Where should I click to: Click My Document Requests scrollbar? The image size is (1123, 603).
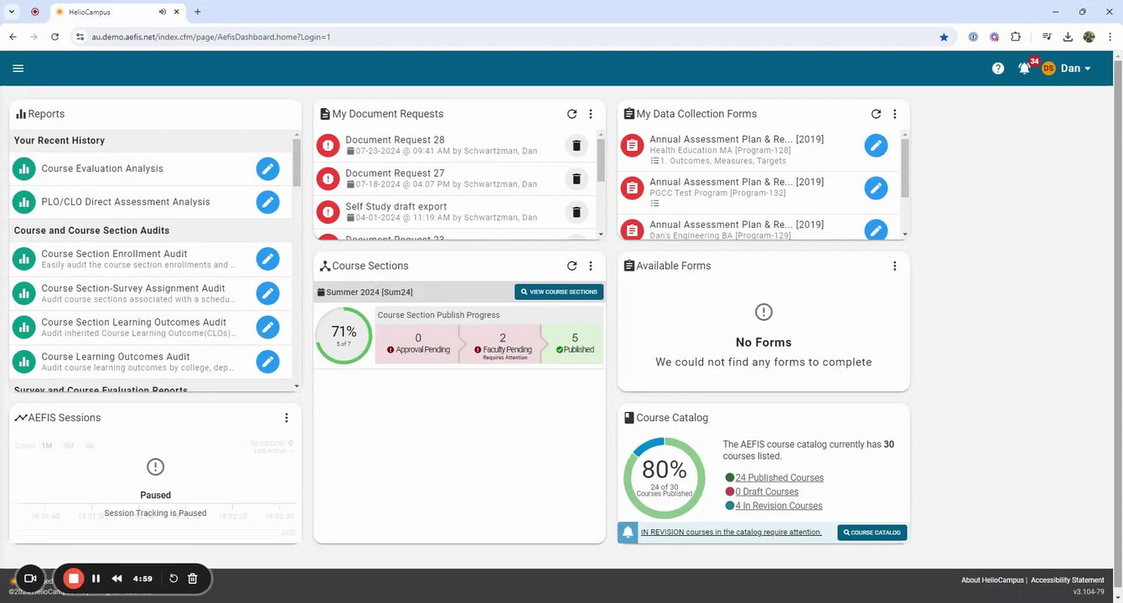tap(601, 159)
